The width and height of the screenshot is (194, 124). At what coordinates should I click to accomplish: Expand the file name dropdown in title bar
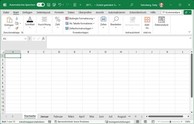click(119, 5)
